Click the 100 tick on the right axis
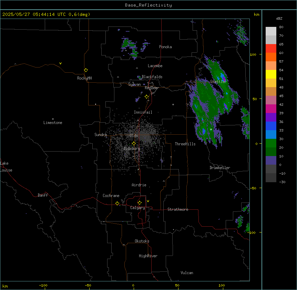The width and height of the screenshot is (297, 290). click(253, 54)
